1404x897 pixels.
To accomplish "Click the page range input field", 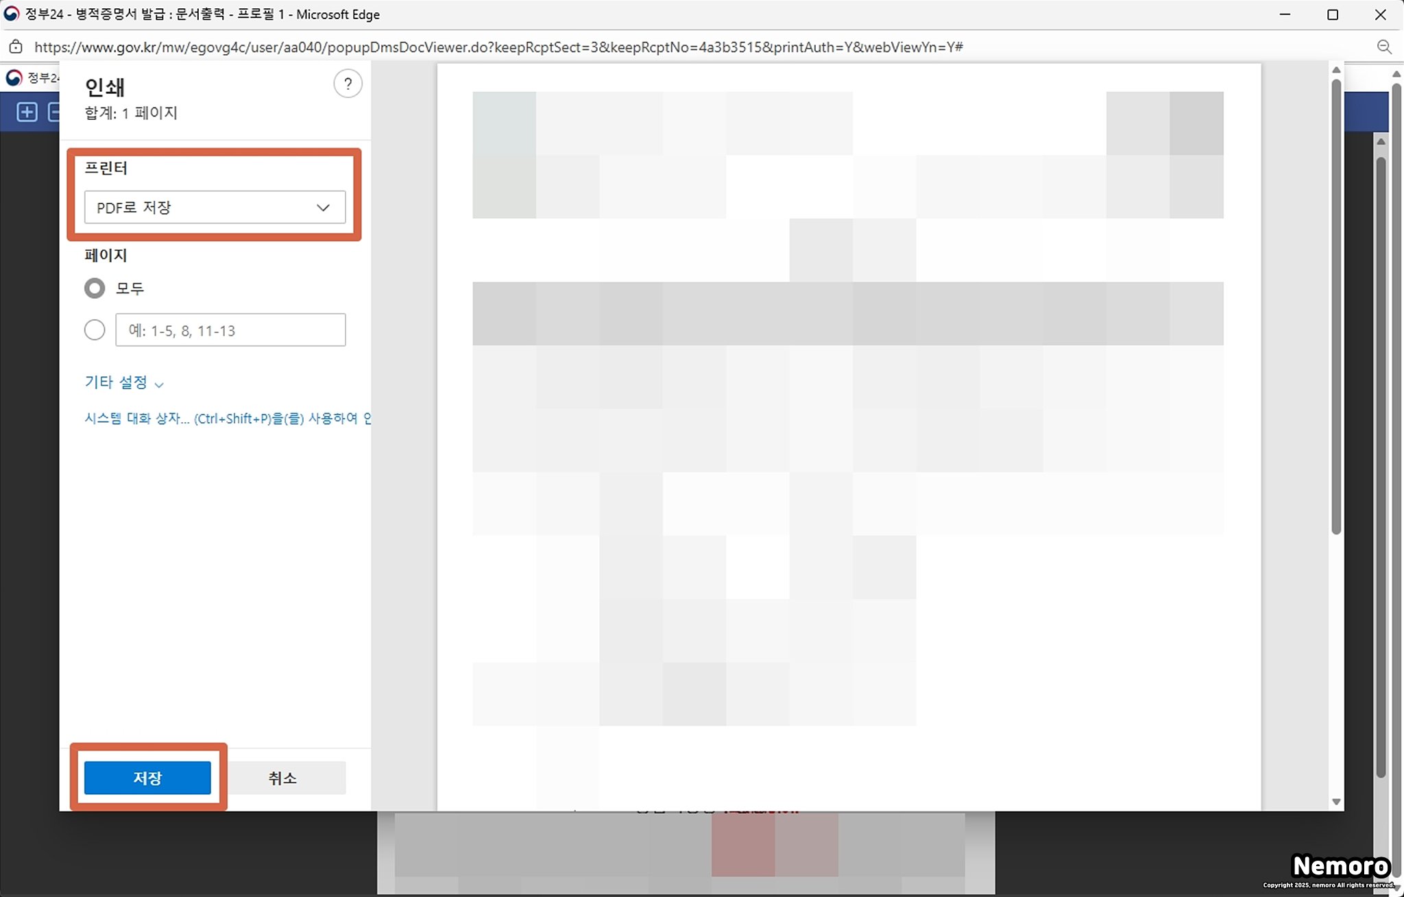I will (x=230, y=330).
